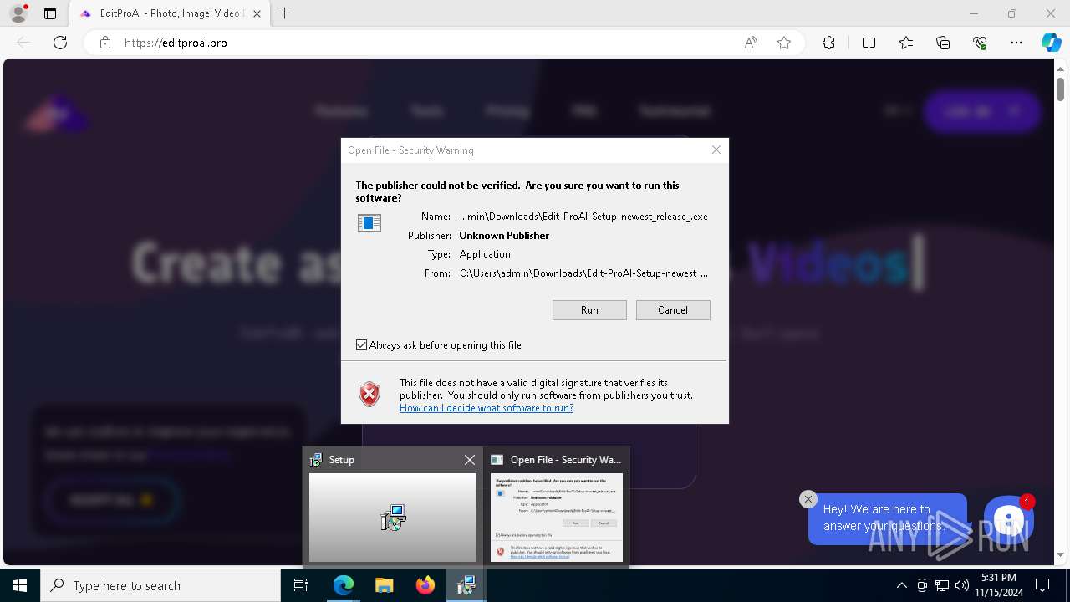Toggle split screen view
This screenshot has width=1070, height=602.
[869, 43]
